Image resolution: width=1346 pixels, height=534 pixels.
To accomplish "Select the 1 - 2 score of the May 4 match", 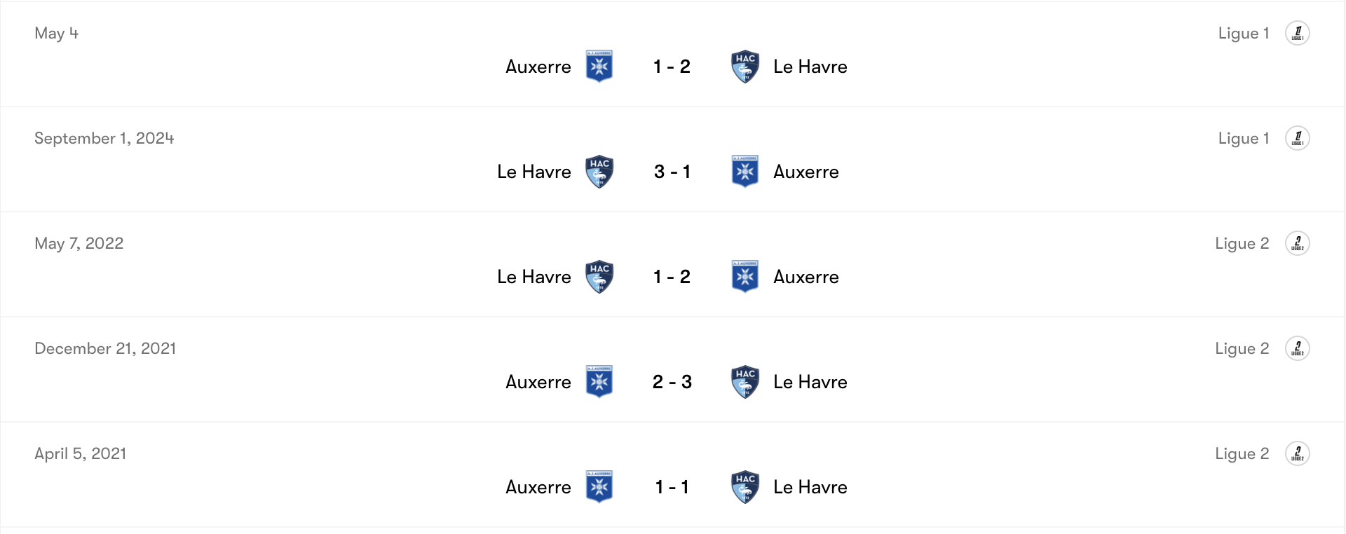I will [x=672, y=67].
